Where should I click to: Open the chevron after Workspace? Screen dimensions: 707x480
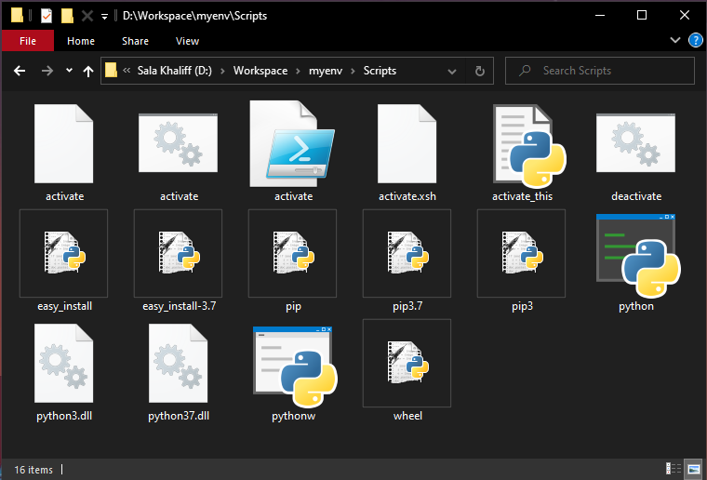tap(298, 72)
